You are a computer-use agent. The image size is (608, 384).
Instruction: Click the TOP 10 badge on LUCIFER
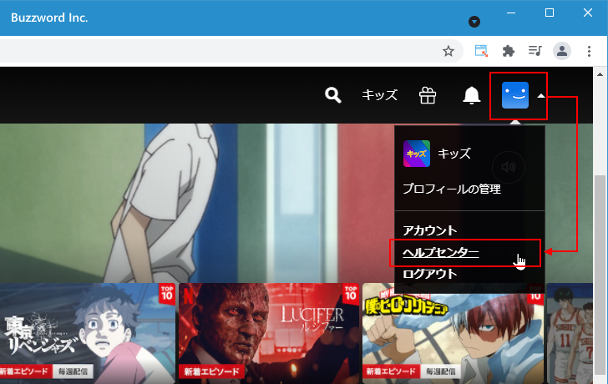(x=351, y=293)
